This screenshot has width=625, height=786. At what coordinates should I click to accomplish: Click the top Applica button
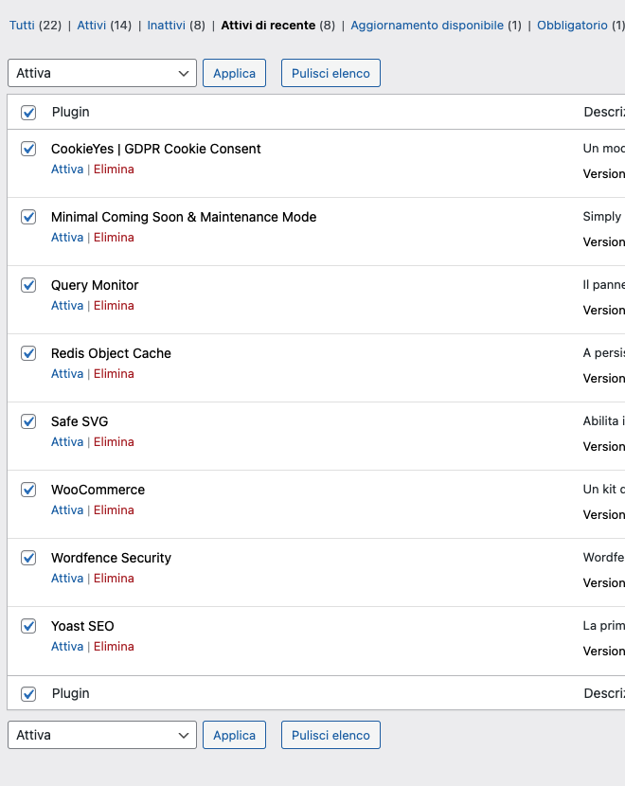235,73
